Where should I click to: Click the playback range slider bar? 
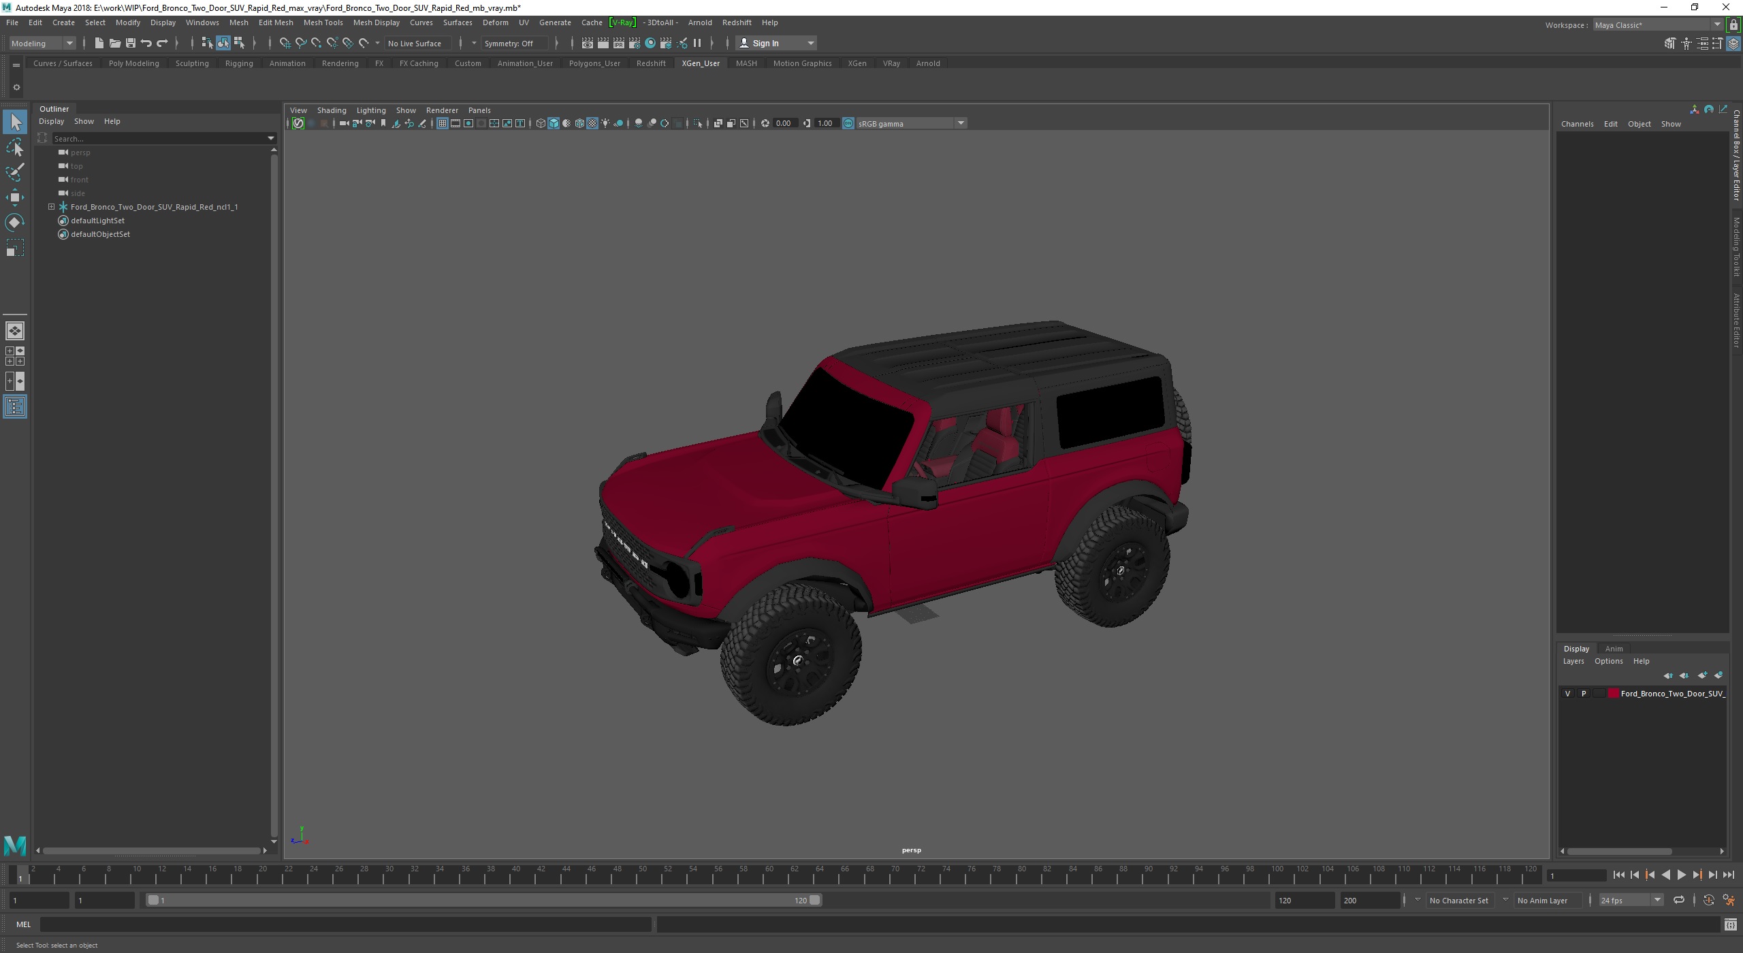(x=484, y=901)
